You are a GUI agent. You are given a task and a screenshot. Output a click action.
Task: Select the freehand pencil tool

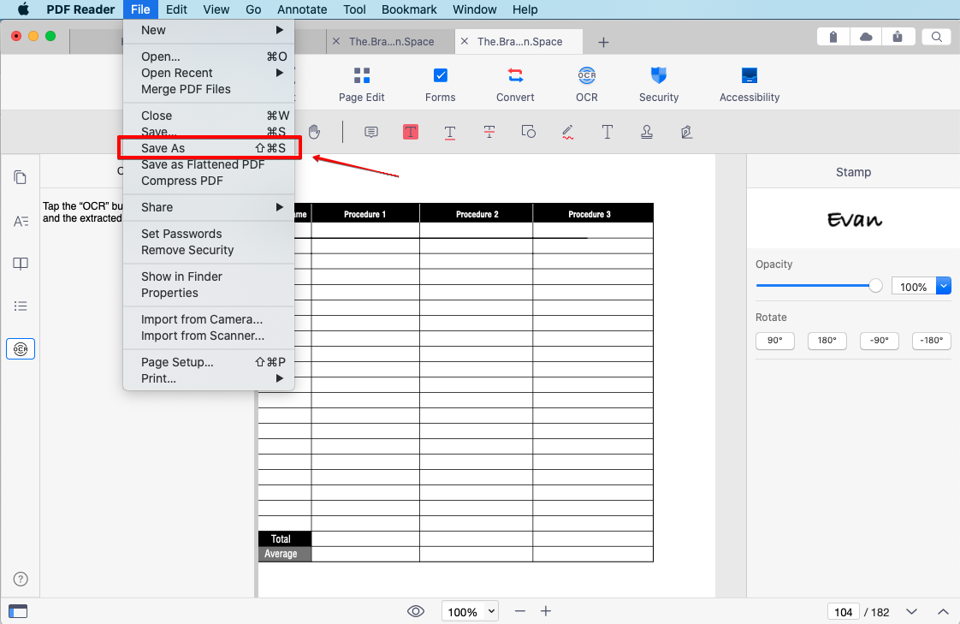pyautogui.click(x=567, y=132)
